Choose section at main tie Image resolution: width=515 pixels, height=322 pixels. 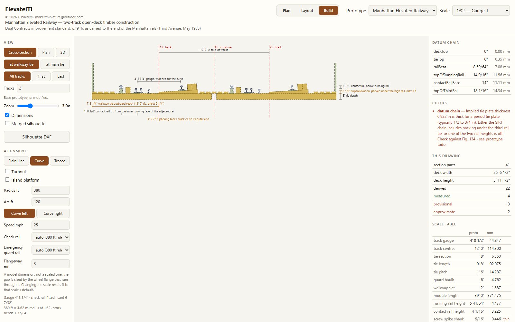pos(55,64)
